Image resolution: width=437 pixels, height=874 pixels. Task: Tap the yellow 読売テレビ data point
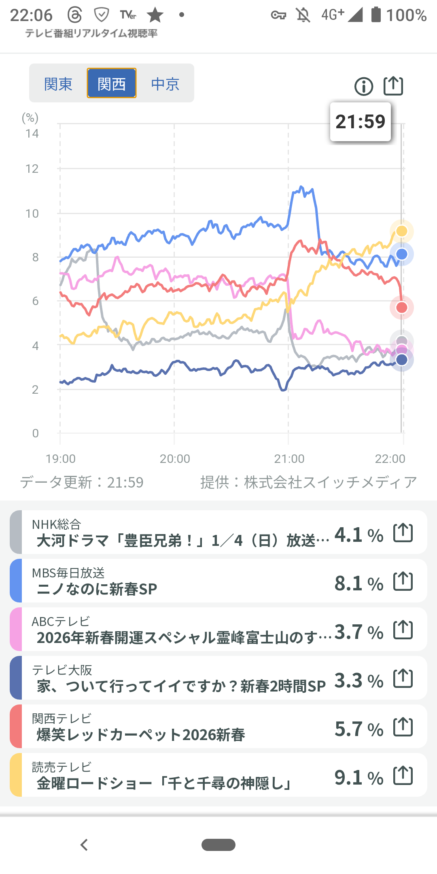401,231
